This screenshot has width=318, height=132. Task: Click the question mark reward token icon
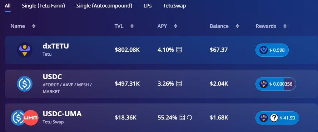274,118
